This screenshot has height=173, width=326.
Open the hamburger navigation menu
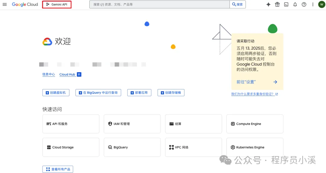click(x=5, y=4)
